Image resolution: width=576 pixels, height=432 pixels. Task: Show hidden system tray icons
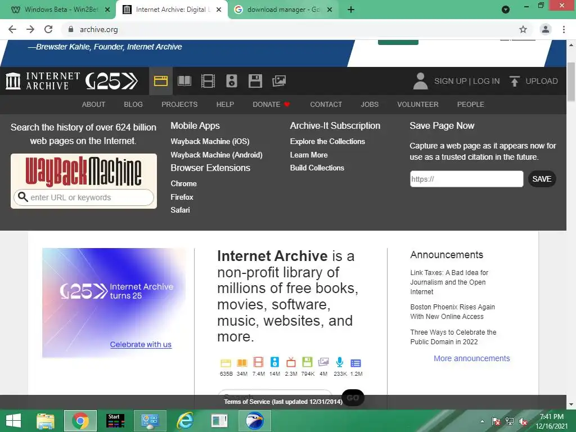tap(482, 421)
